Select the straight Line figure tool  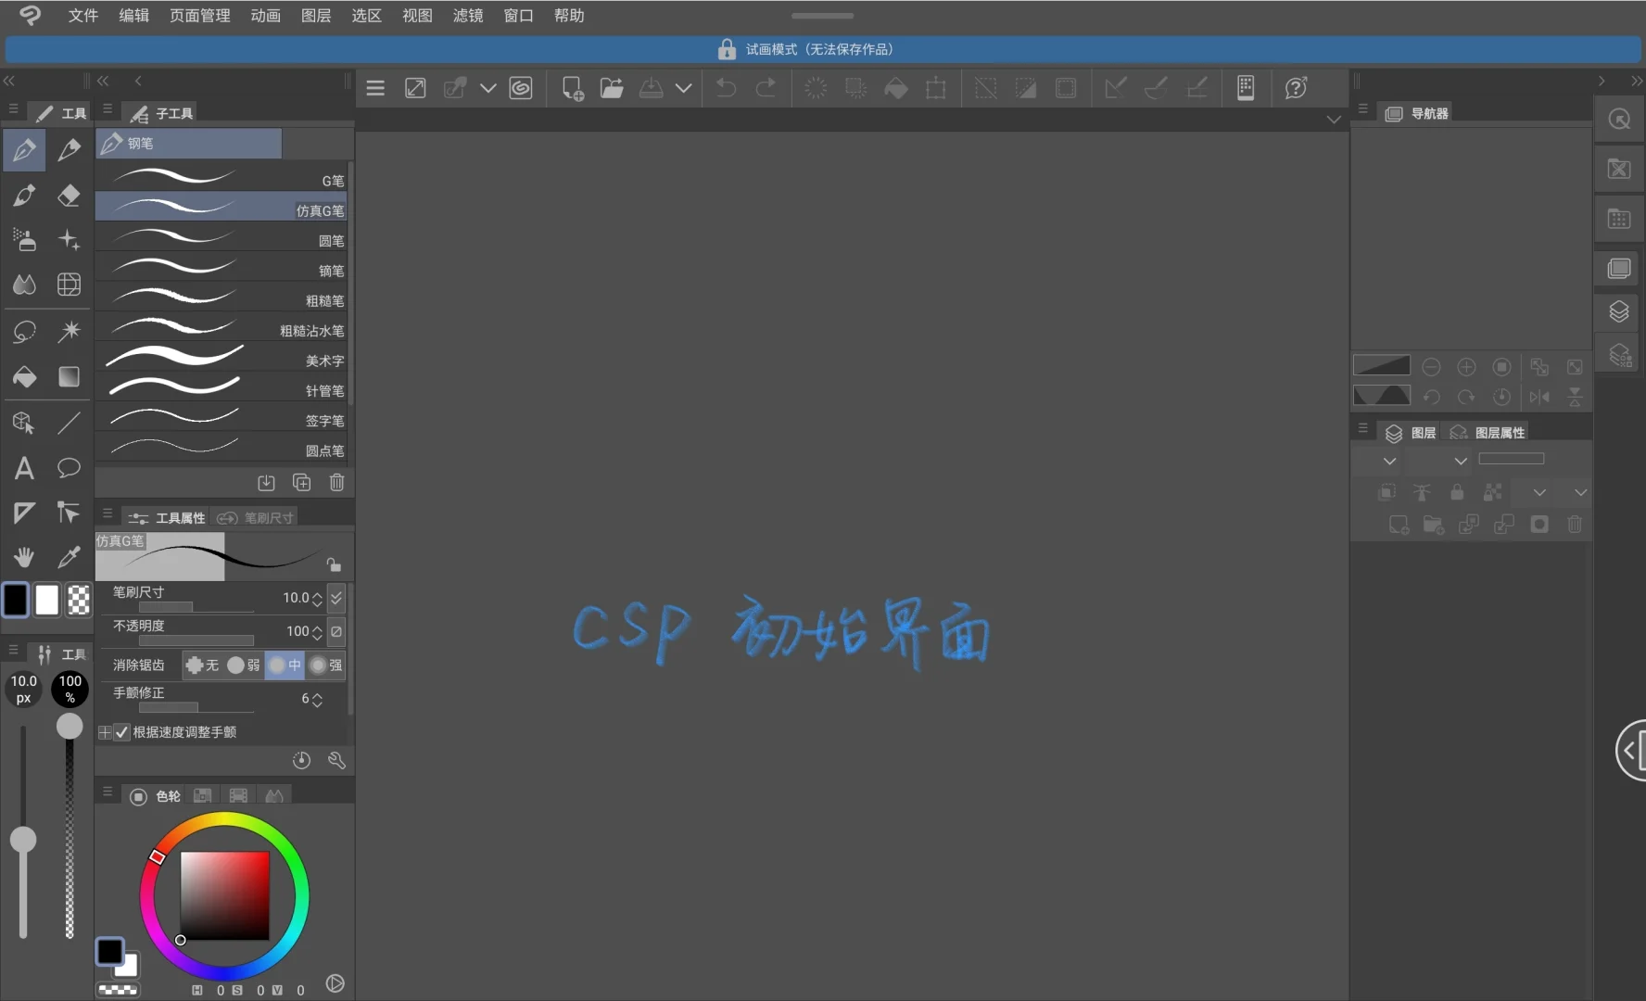[x=69, y=423]
